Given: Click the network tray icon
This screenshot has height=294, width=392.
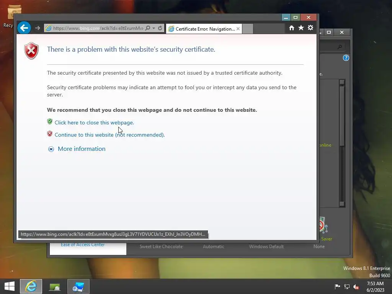Looking at the screenshot, I should (347, 286).
